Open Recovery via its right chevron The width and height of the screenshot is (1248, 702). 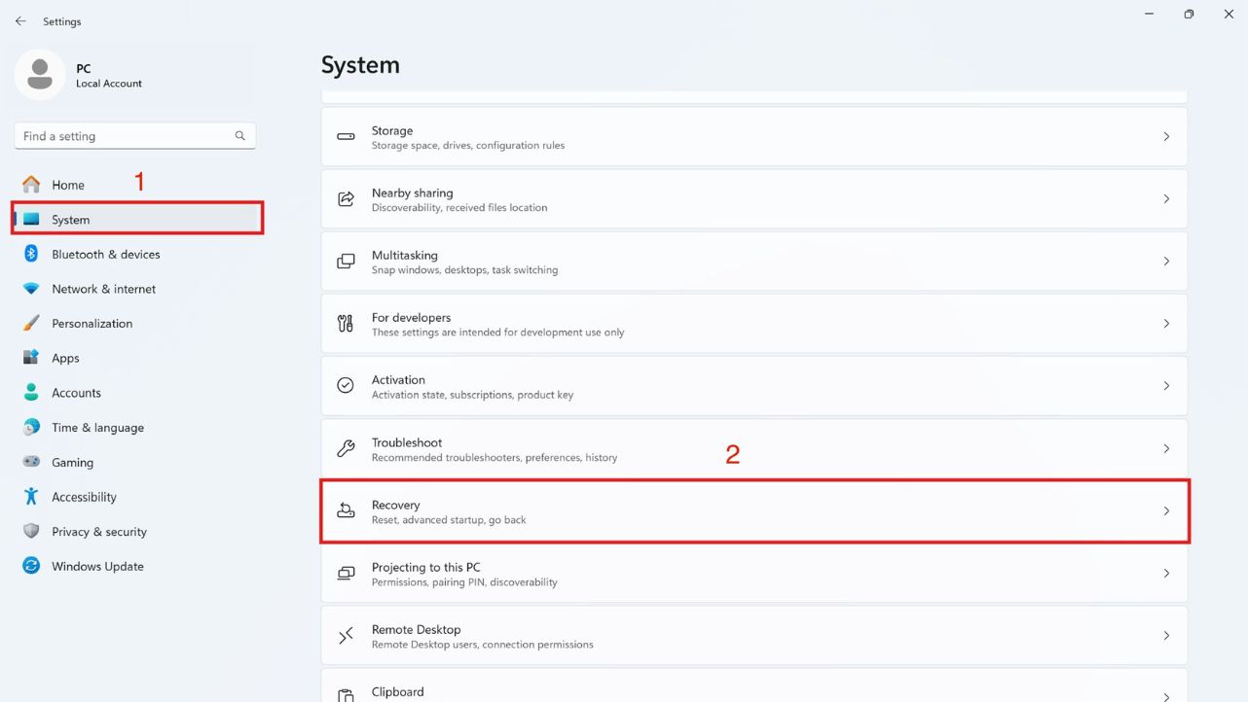point(1166,511)
